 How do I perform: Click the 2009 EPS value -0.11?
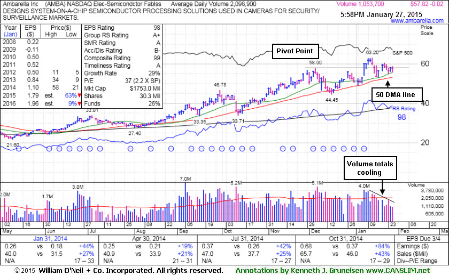coord(33,50)
